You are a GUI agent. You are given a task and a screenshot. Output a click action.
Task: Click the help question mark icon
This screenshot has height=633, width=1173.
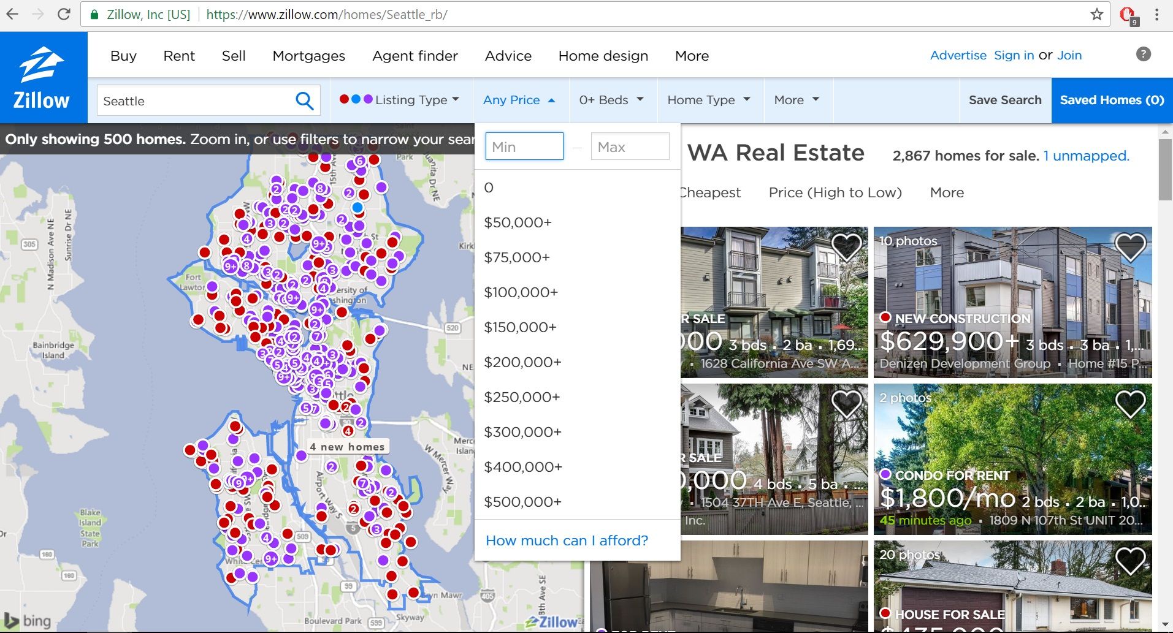pyautogui.click(x=1143, y=54)
